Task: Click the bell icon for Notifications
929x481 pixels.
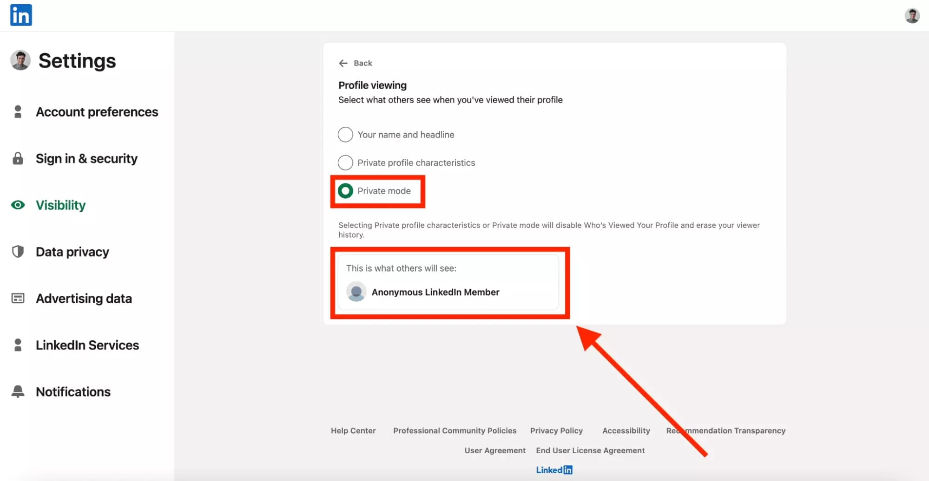Action: tap(18, 391)
